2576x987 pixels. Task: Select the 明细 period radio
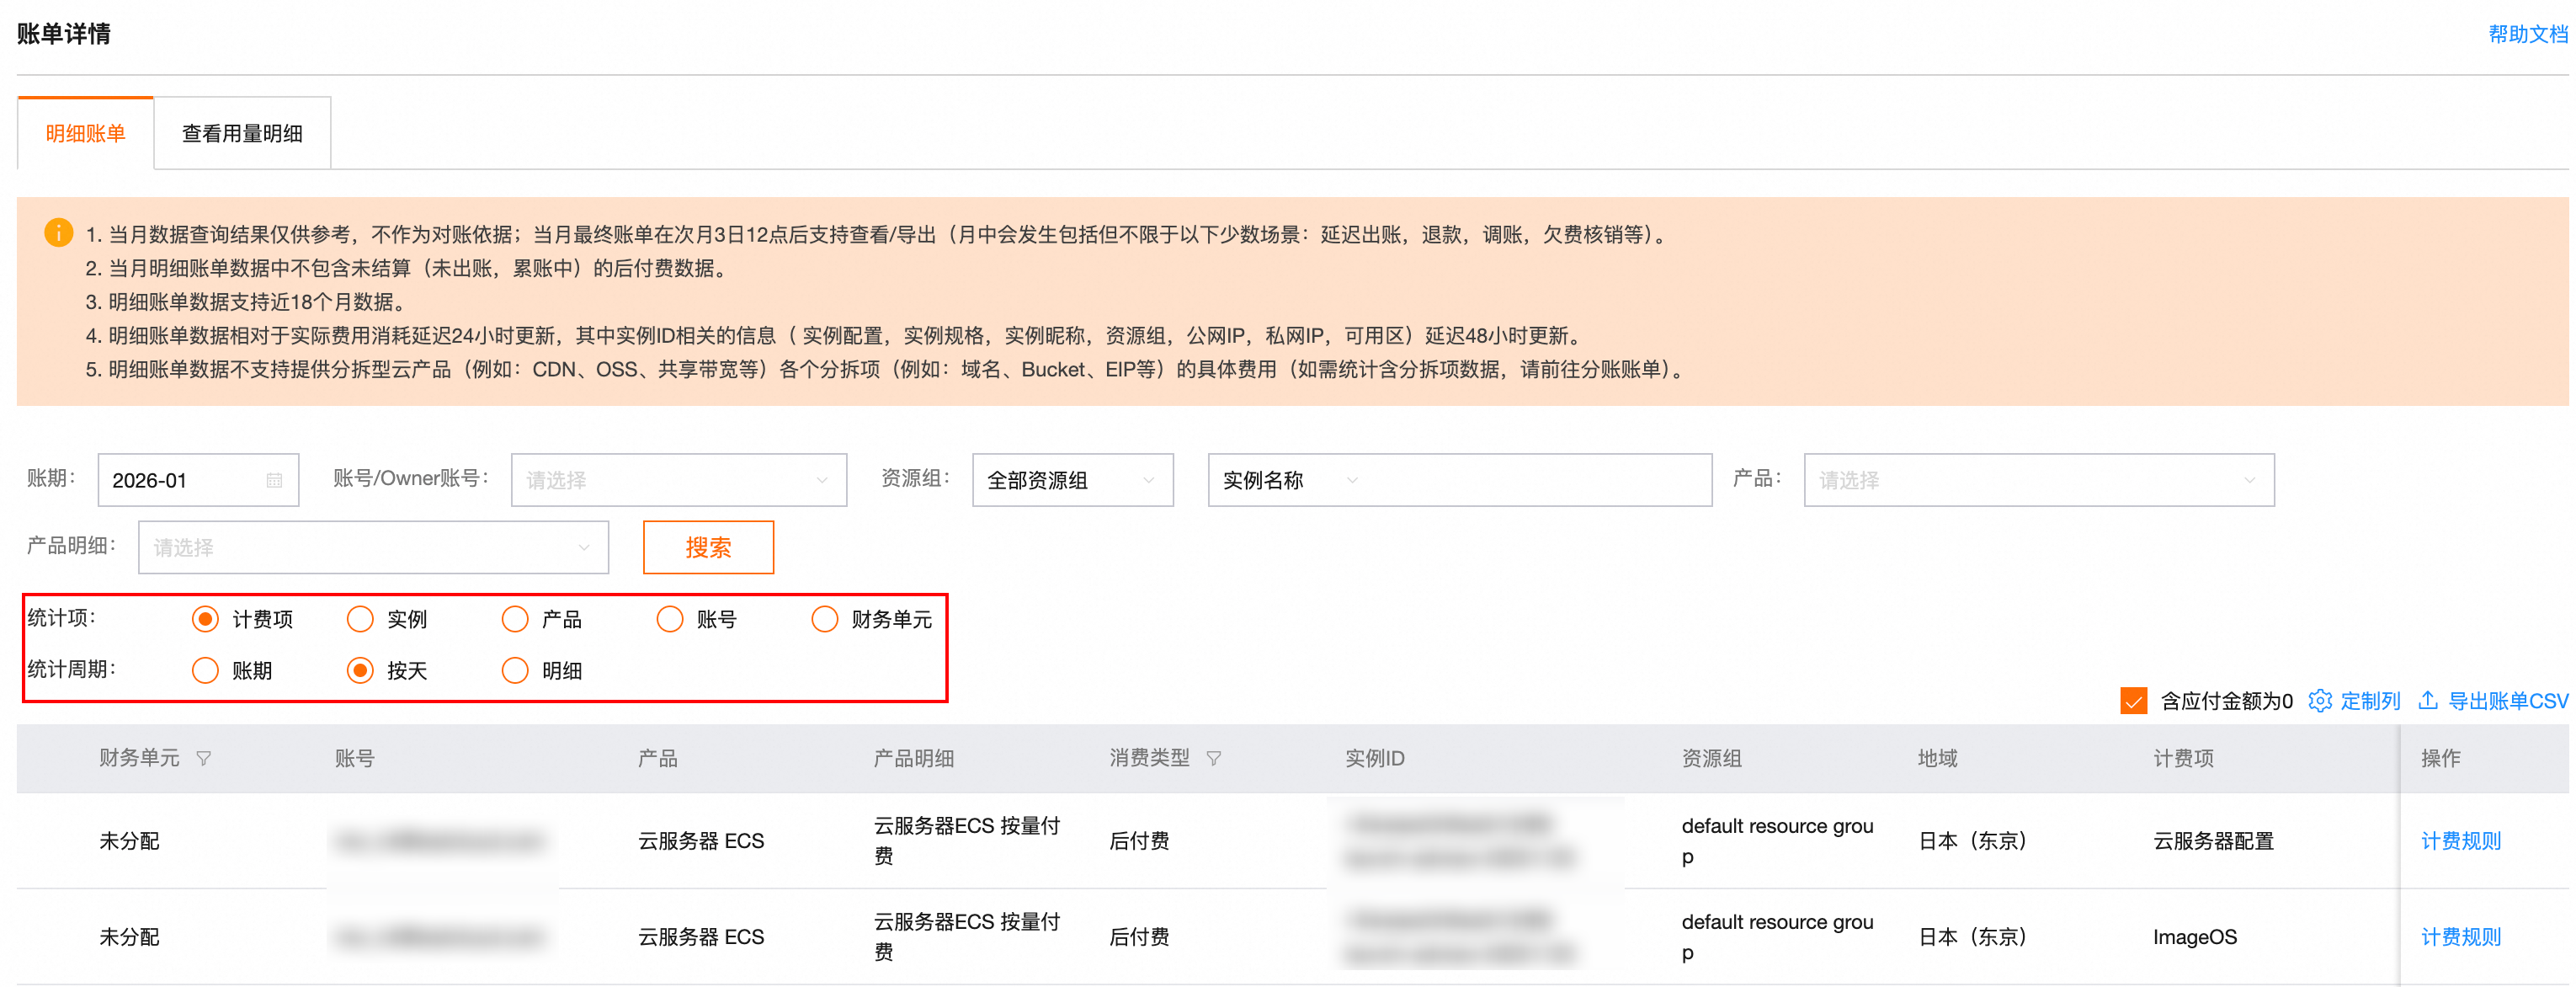click(515, 671)
